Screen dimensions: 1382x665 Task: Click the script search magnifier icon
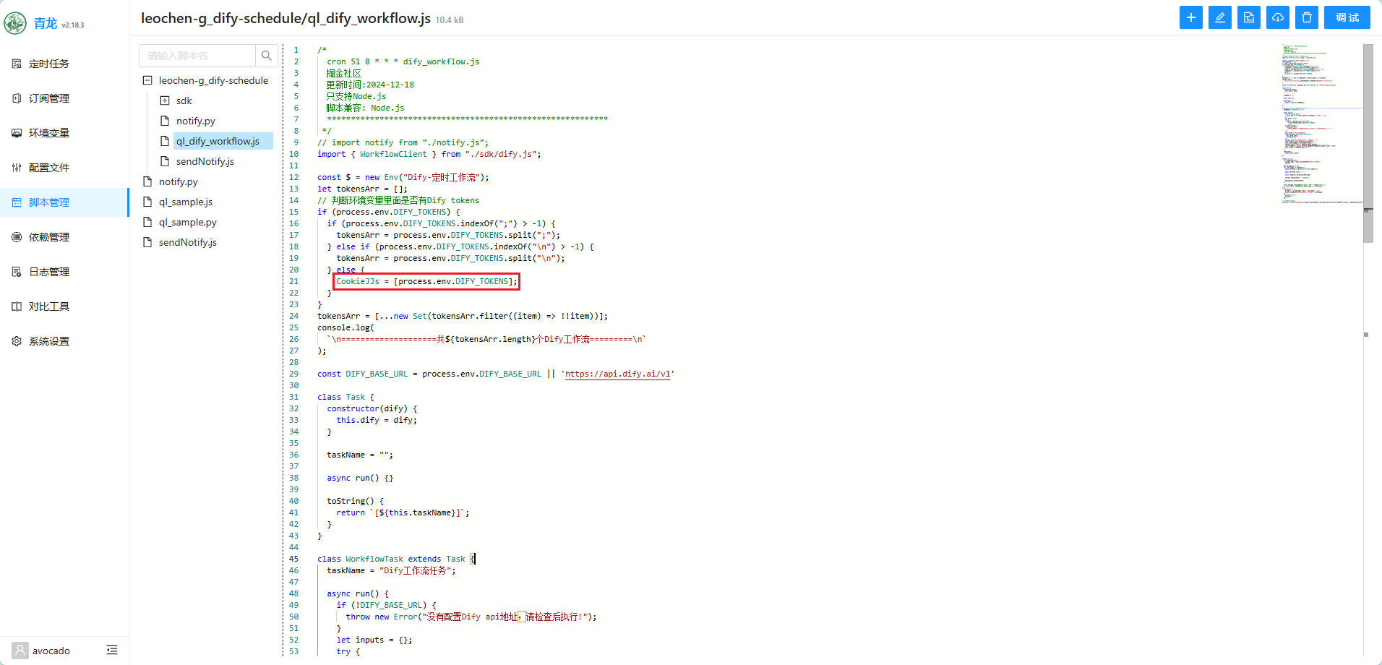click(267, 56)
